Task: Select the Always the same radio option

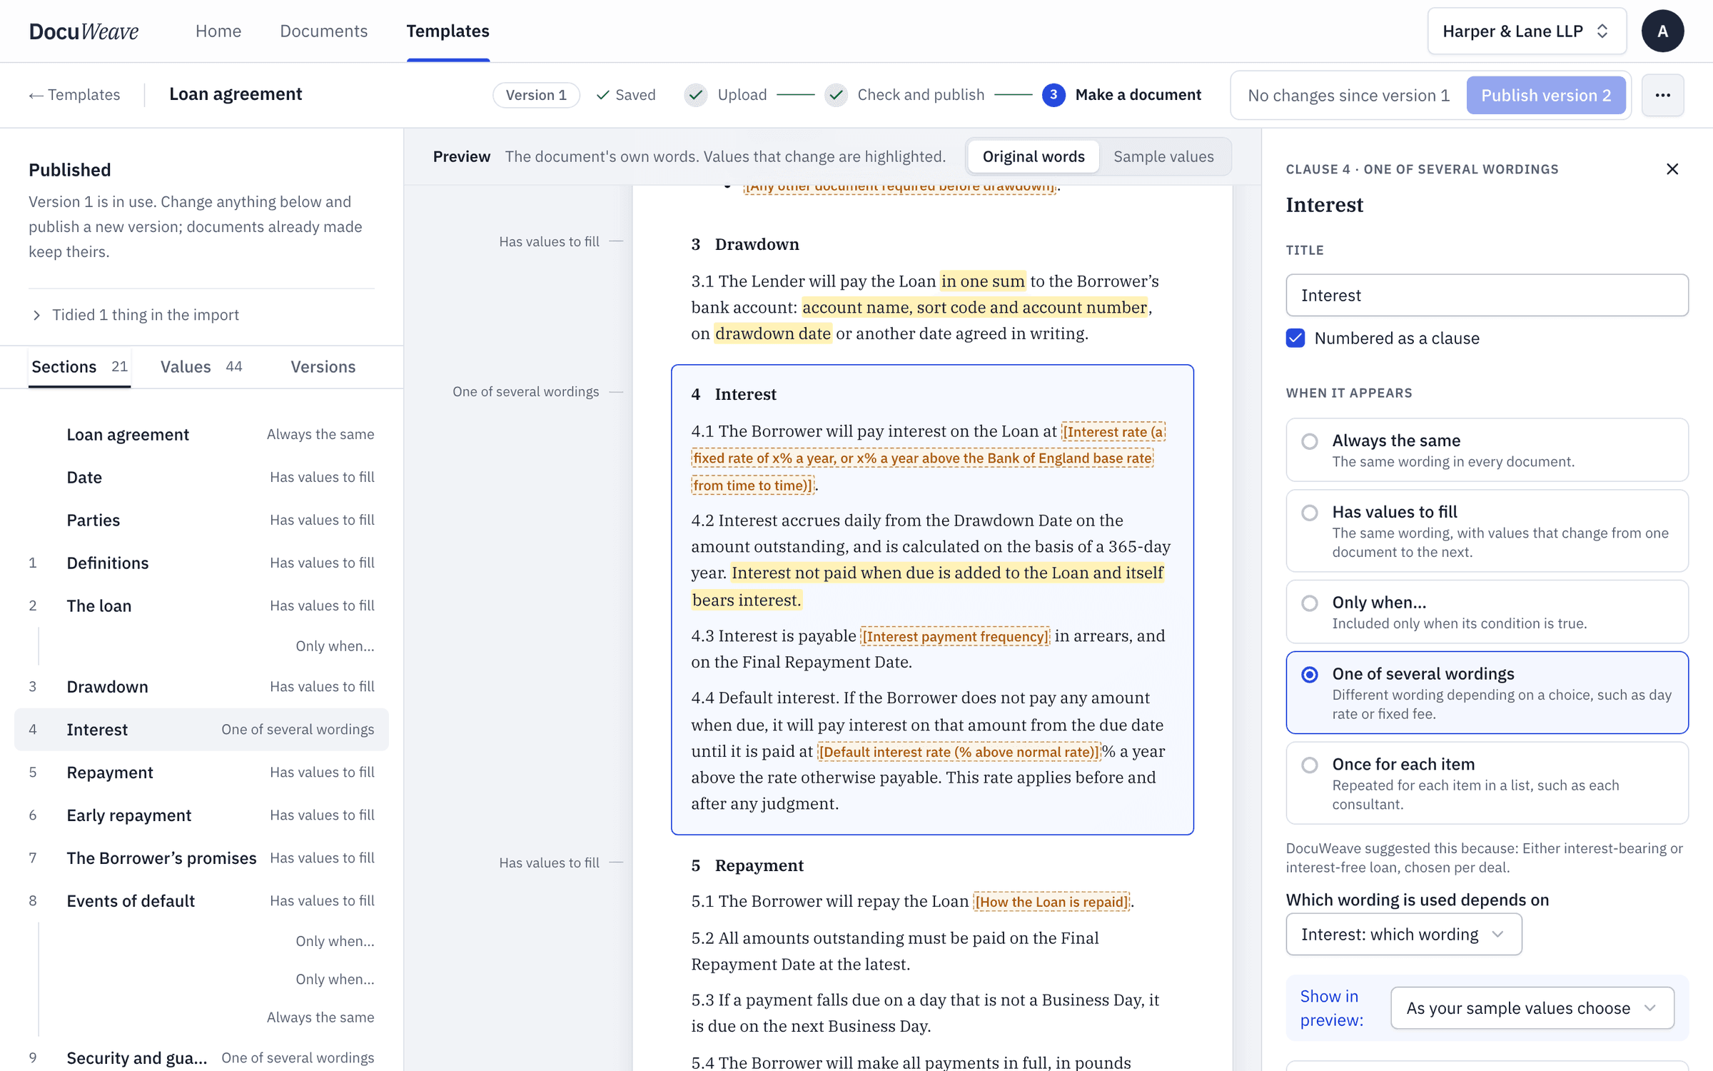Action: (x=1487, y=450)
